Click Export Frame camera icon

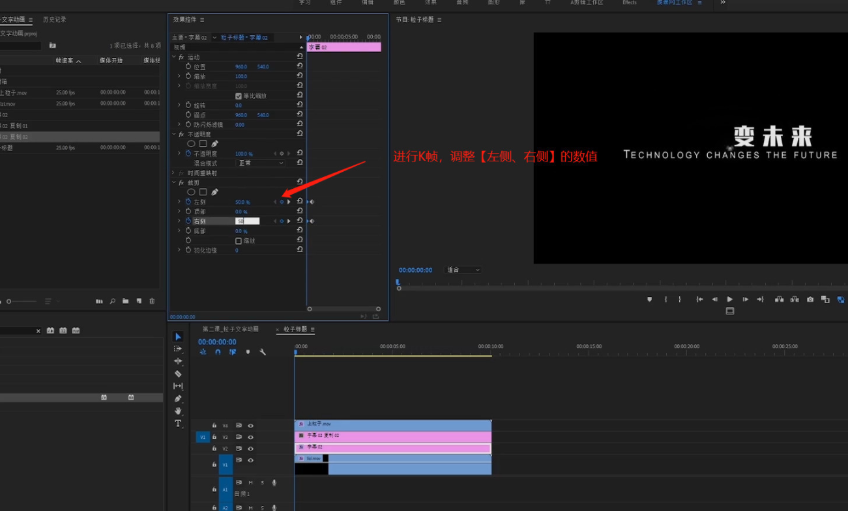click(810, 299)
